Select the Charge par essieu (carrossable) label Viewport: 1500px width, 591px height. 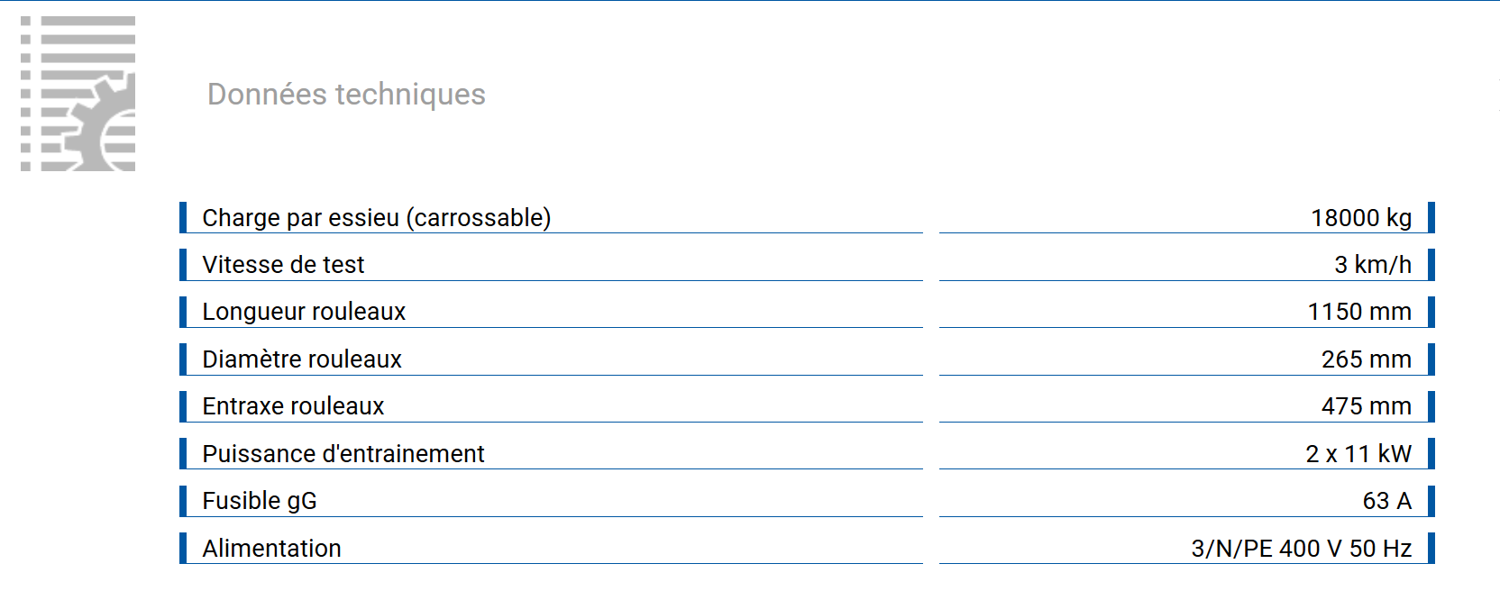(x=376, y=218)
